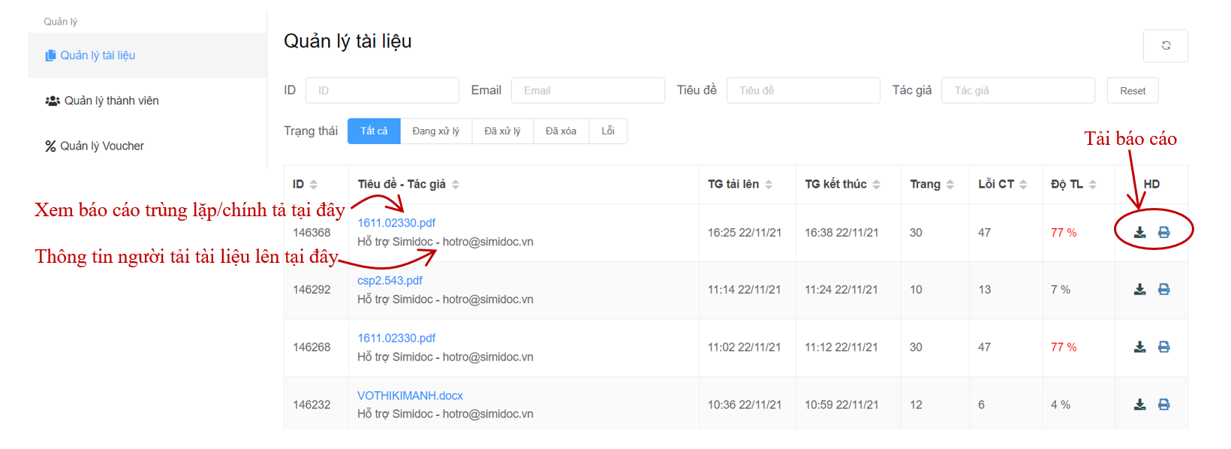The width and height of the screenshot is (1231, 449).
Task: Download report for document 146368
Action: 1139,233
